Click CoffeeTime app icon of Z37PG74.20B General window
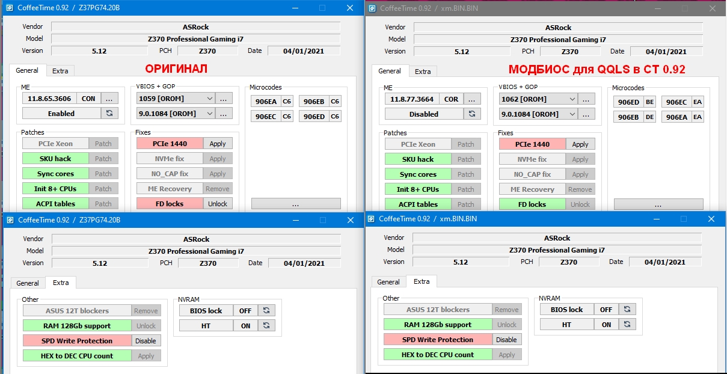 tap(10, 8)
